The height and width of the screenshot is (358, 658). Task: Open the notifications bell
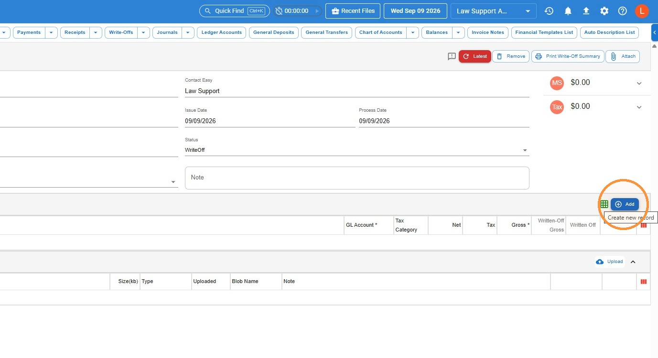pyautogui.click(x=568, y=11)
